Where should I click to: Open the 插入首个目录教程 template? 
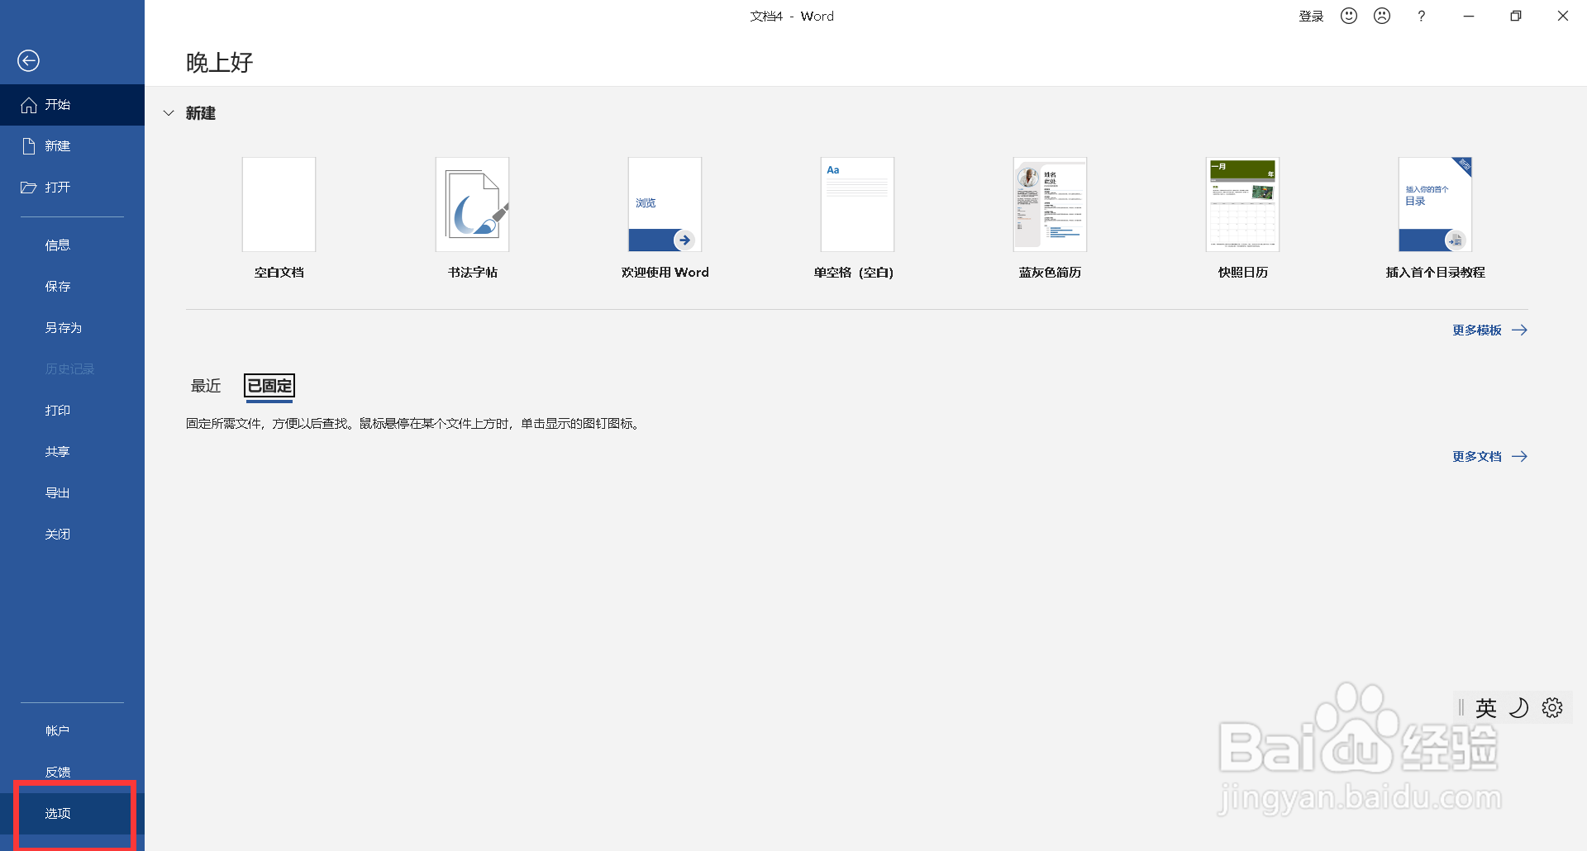pyautogui.click(x=1435, y=204)
